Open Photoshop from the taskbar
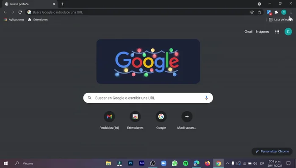296x168 pixels. [x=130, y=163]
